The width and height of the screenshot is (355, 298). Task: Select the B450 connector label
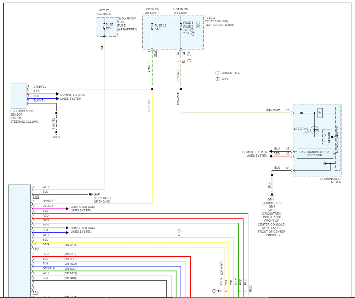click(36, 249)
